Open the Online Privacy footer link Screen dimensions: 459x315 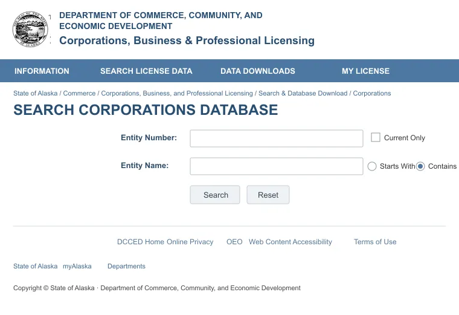point(190,242)
